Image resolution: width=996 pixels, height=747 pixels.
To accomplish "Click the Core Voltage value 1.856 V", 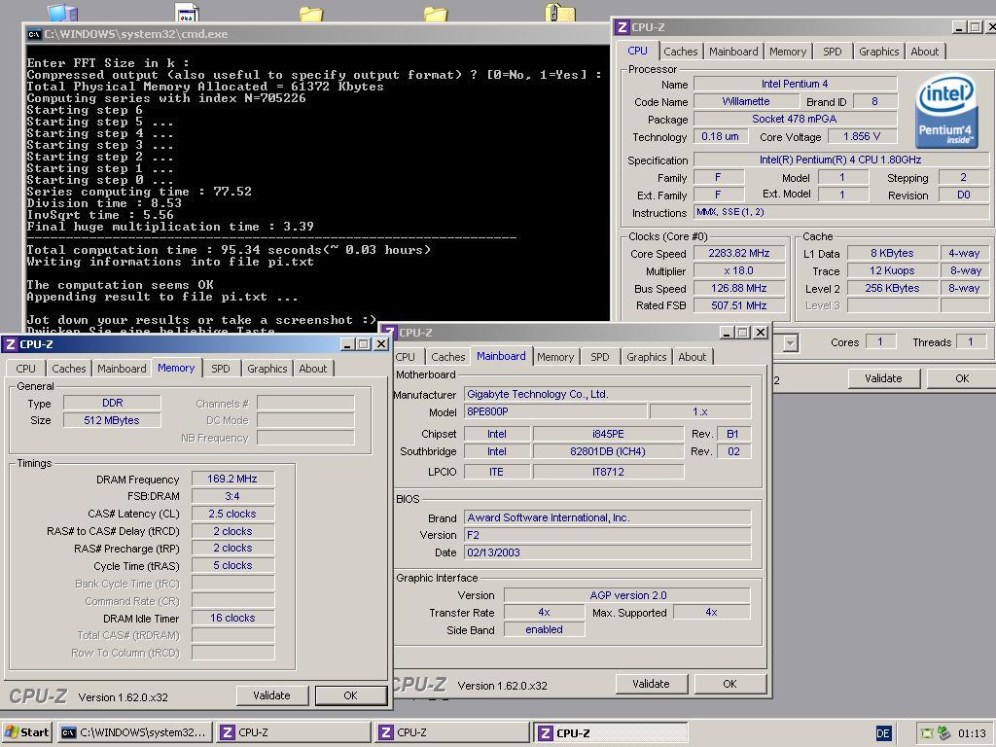I will click(862, 136).
